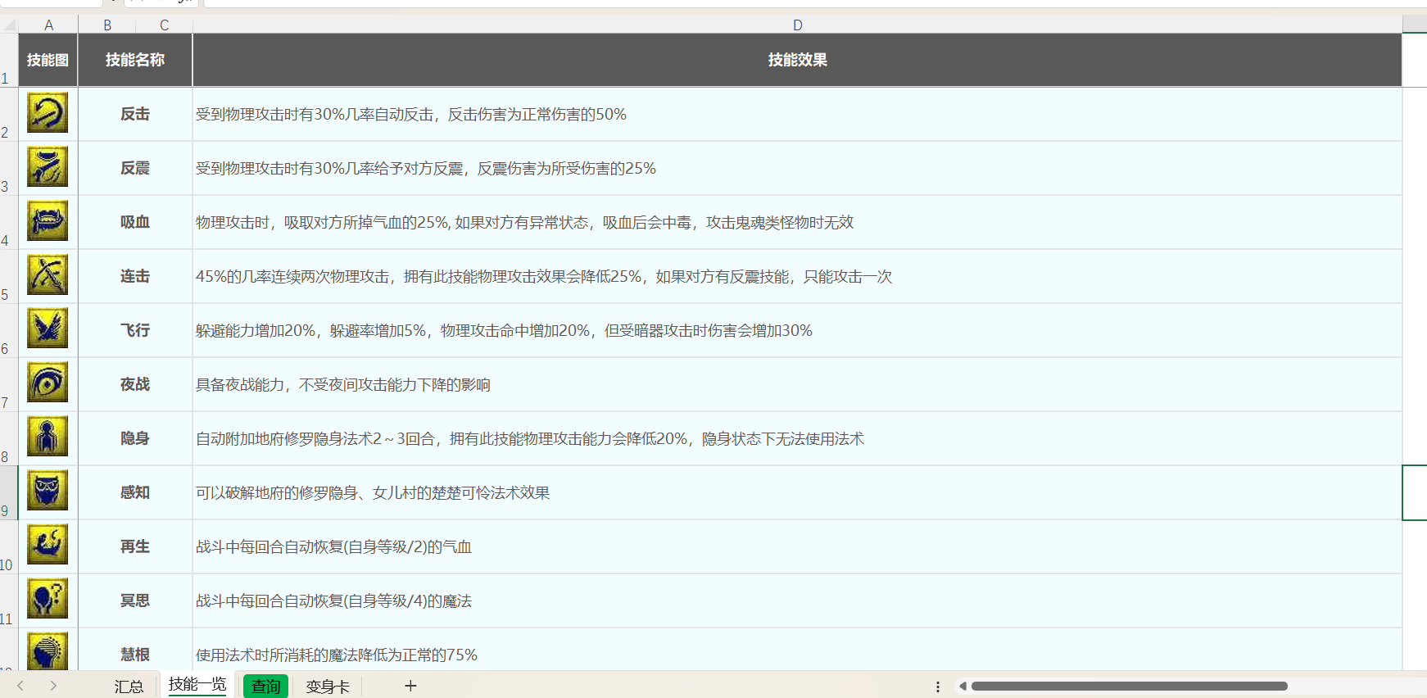Select row 2 header

(x=9, y=114)
